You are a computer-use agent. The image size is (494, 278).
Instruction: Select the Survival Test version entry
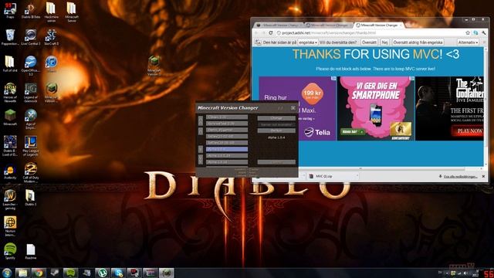[227, 124]
